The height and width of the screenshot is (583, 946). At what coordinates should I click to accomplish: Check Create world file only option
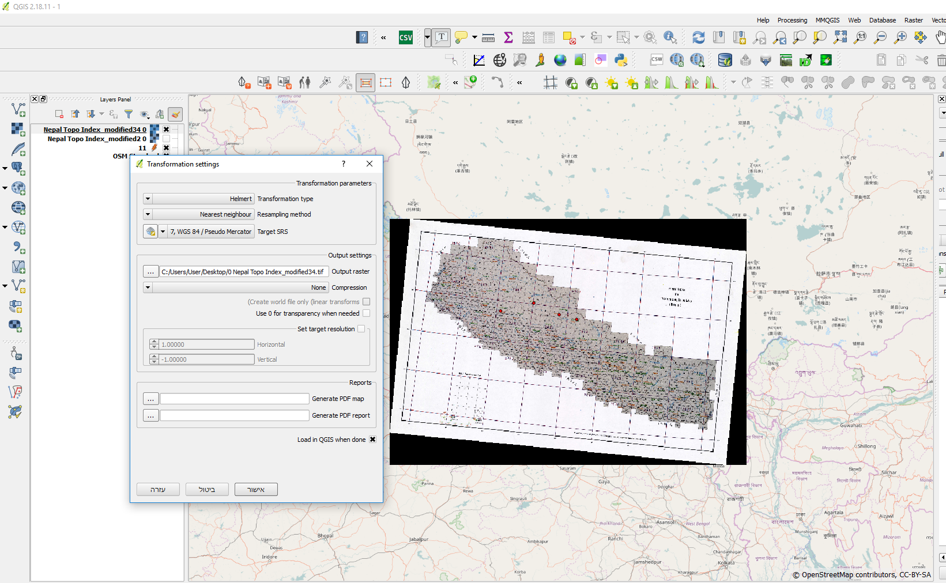pos(366,302)
